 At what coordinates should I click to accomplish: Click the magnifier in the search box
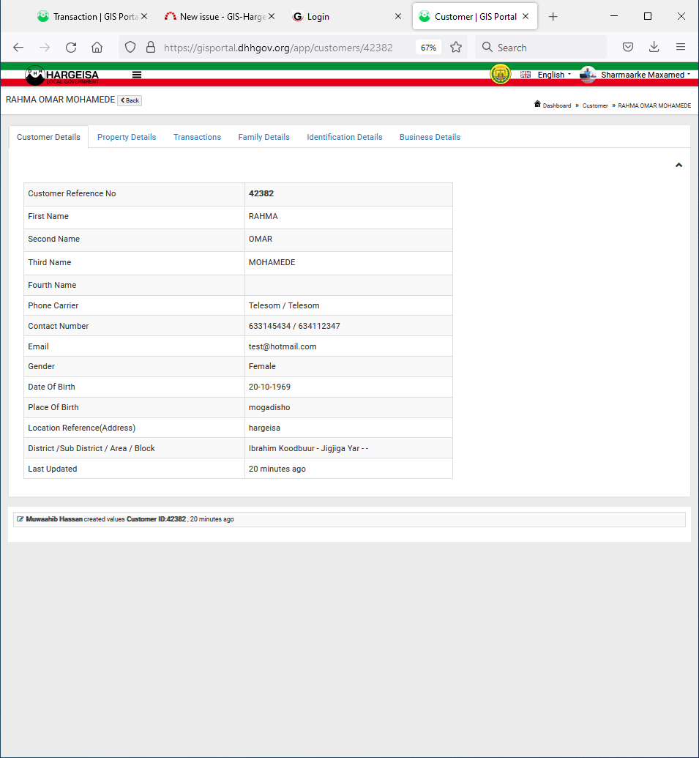(487, 48)
